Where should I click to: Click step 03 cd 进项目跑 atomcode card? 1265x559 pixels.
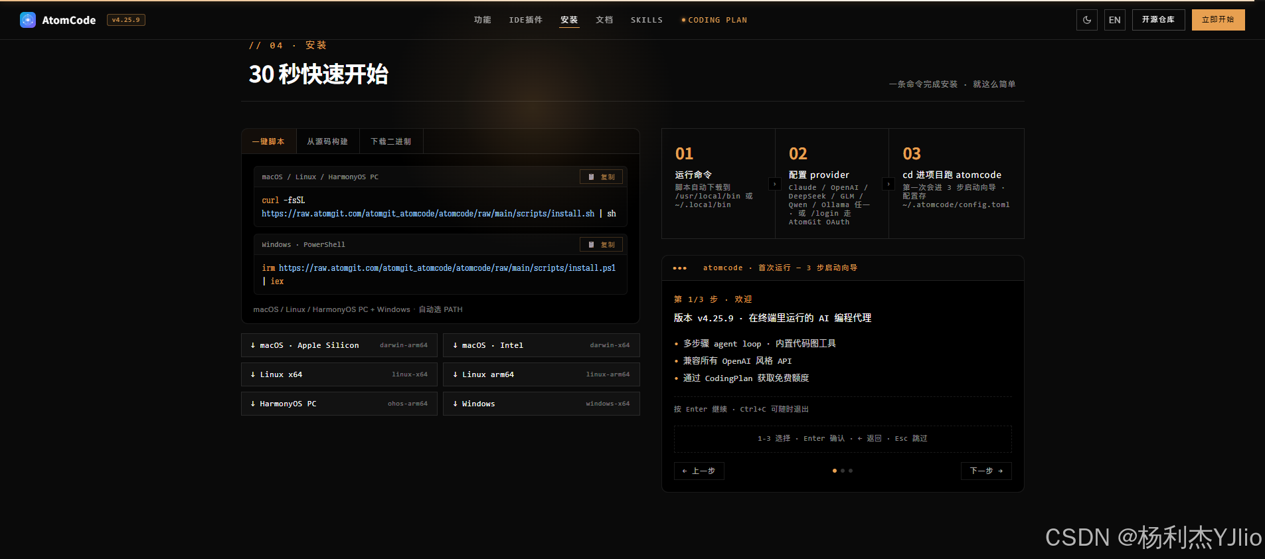[x=956, y=183]
